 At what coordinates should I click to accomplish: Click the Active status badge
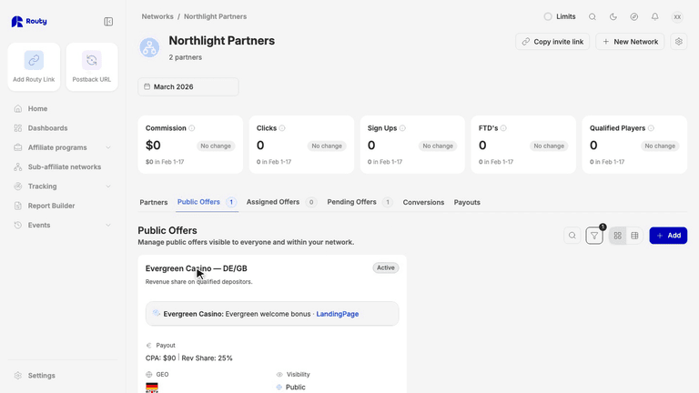(x=386, y=267)
